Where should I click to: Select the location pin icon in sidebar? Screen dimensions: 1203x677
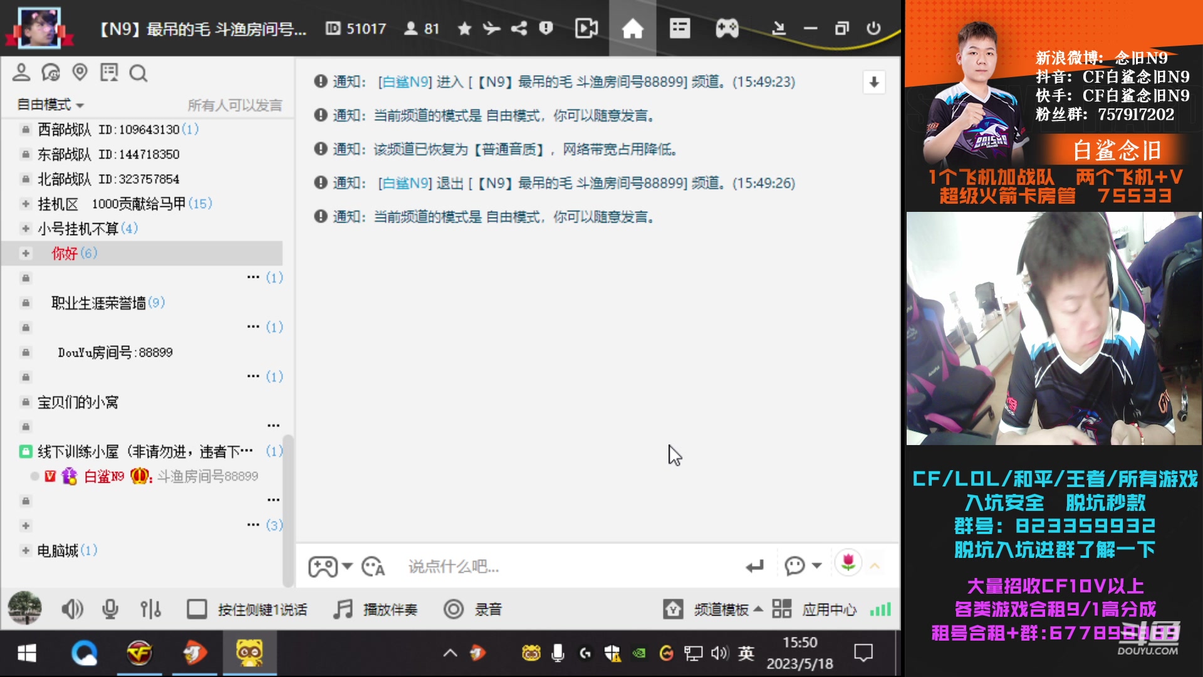tap(80, 73)
